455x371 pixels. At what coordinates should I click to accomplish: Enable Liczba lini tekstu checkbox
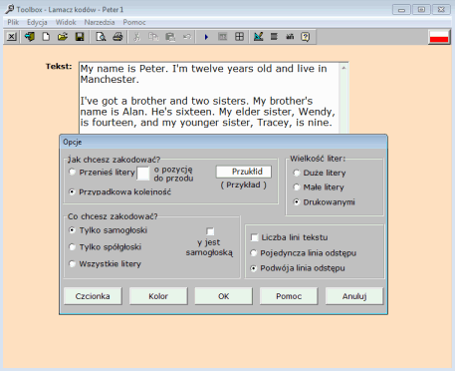(255, 237)
